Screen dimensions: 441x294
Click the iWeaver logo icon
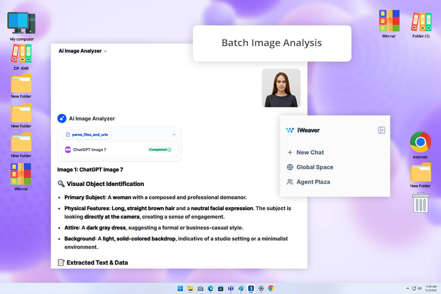point(290,130)
